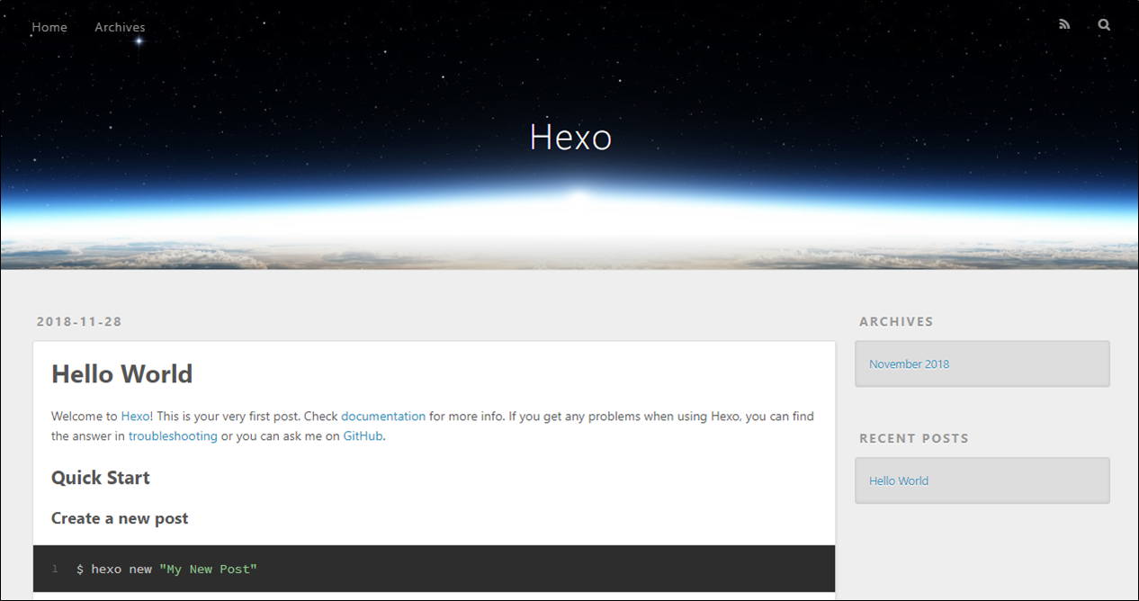1139x601 pixels.
Task: Click the RECENT POSTS sidebar heading
Action: pos(914,438)
